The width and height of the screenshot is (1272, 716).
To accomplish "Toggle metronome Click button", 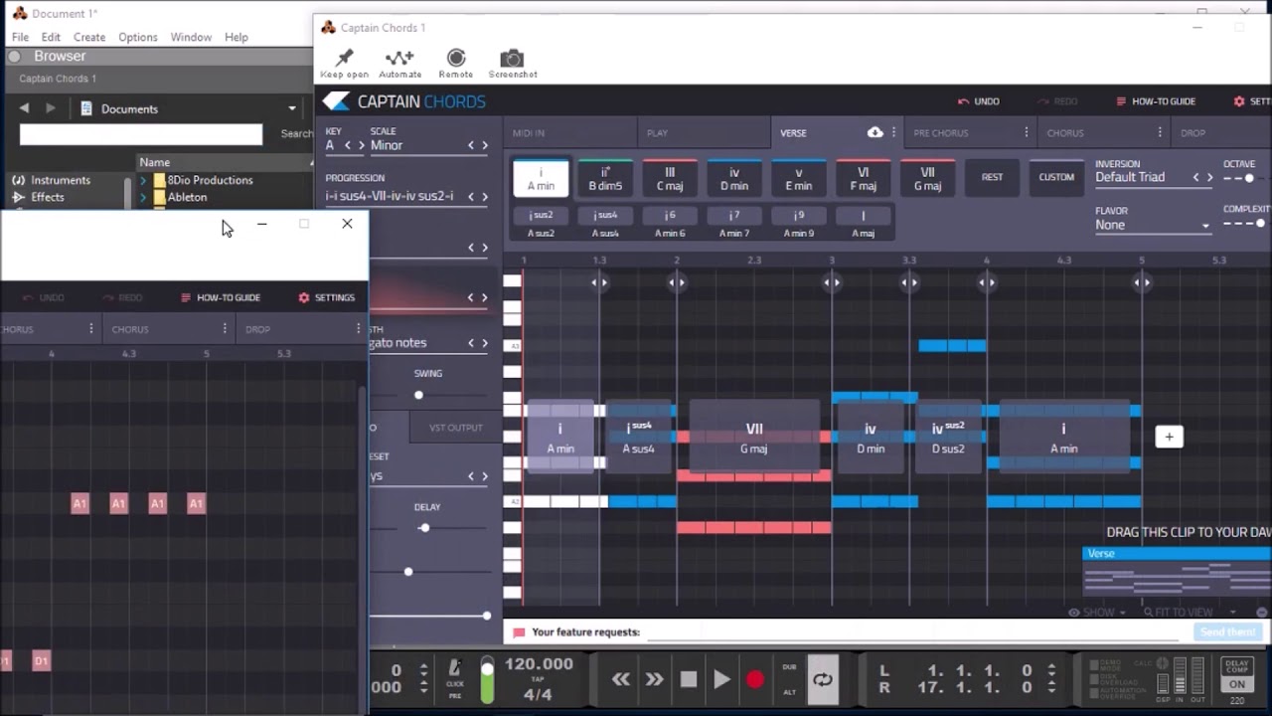I will pyautogui.click(x=455, y=673).
